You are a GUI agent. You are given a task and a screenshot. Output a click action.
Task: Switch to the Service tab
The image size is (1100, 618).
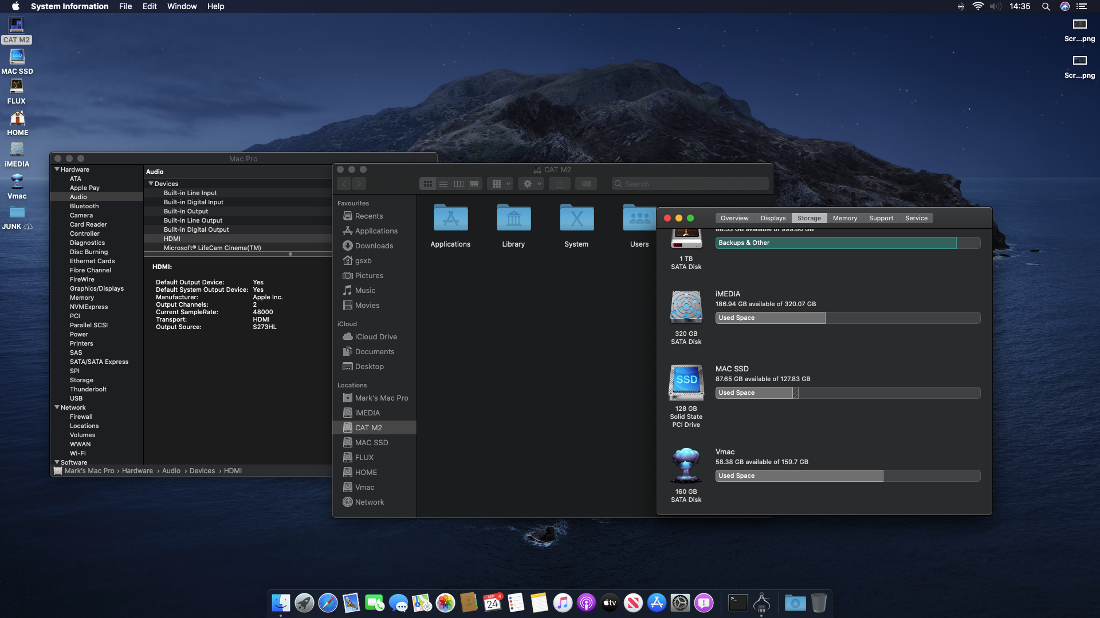pos(916,218)
